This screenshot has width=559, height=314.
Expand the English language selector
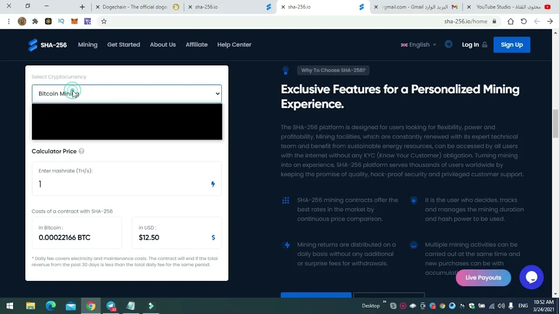(418, 44)
